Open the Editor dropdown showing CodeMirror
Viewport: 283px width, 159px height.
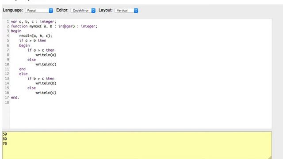point(83,11)
